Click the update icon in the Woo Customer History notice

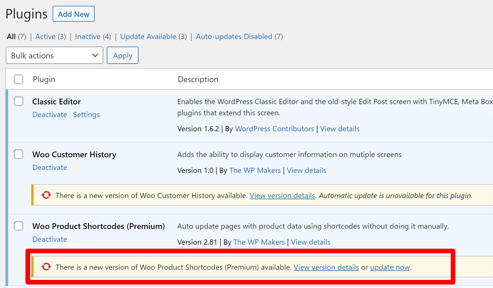point(46,195)
